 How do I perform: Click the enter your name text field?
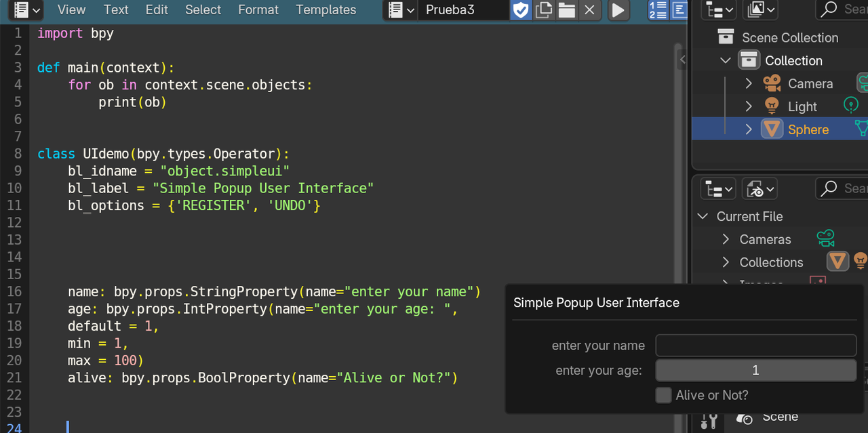pyautogui.click(x=756, y=346)
